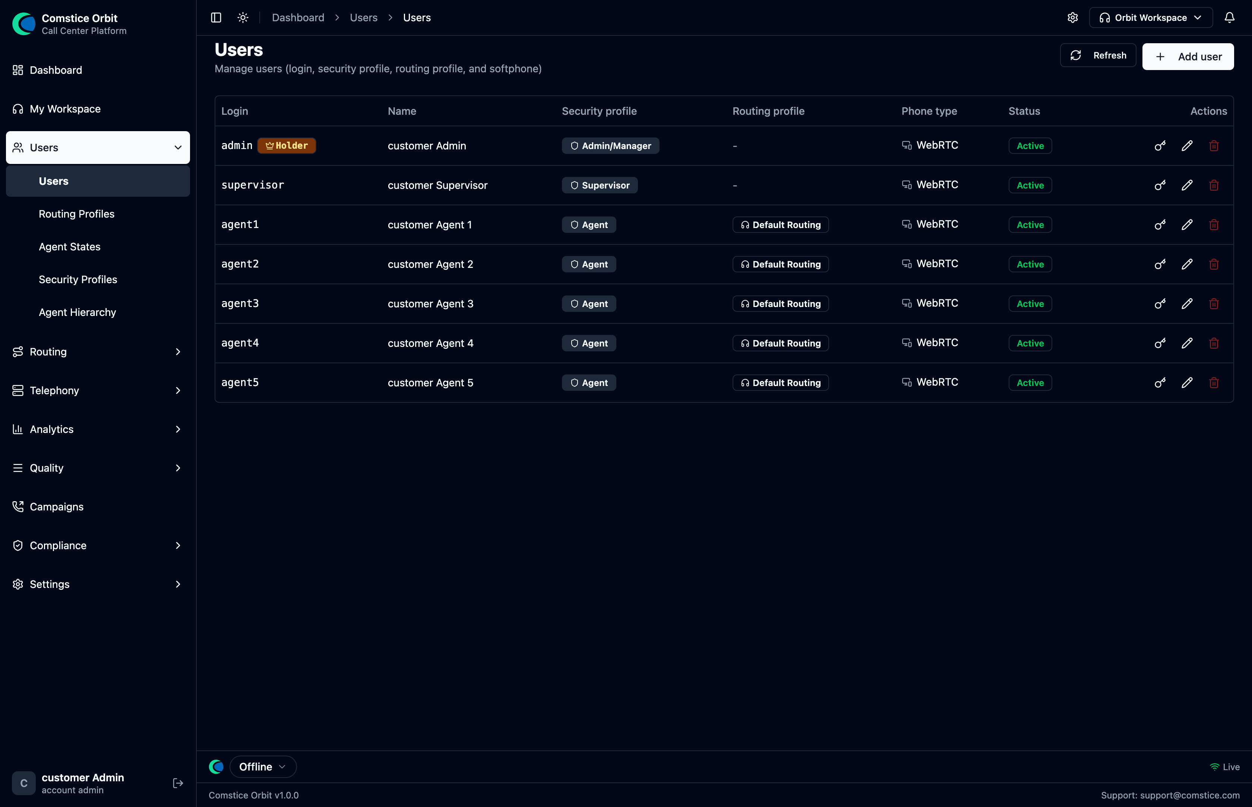Delete agent4 user
The image size is (1252, 807).
coord(1214,343)
